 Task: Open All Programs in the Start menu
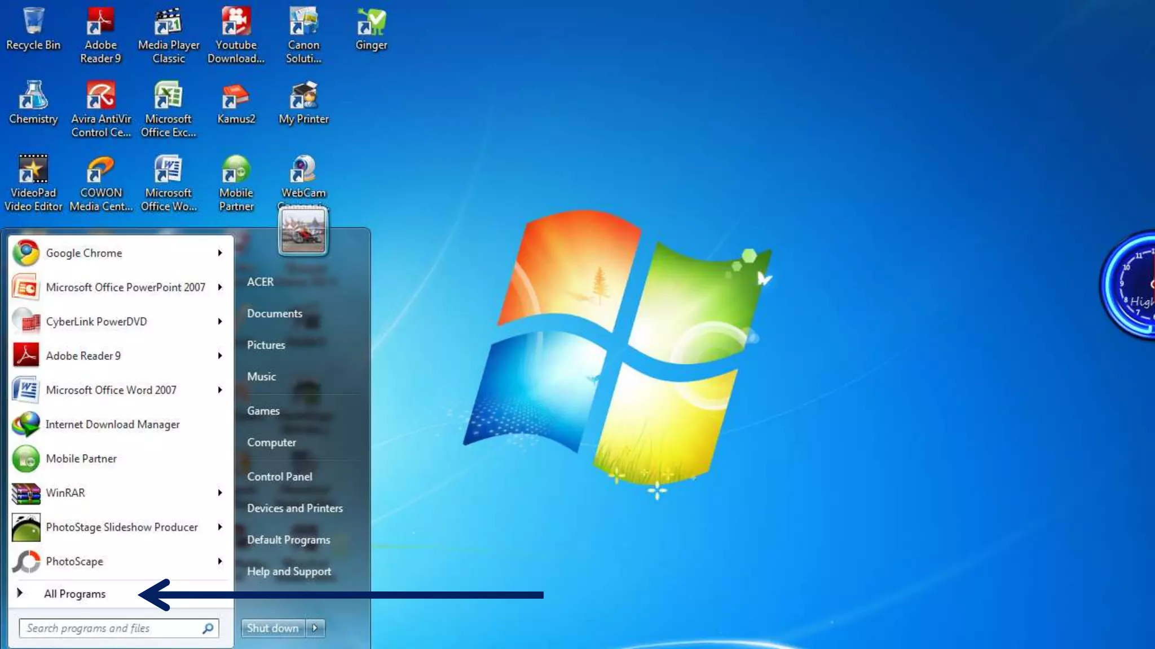(74, 594)
